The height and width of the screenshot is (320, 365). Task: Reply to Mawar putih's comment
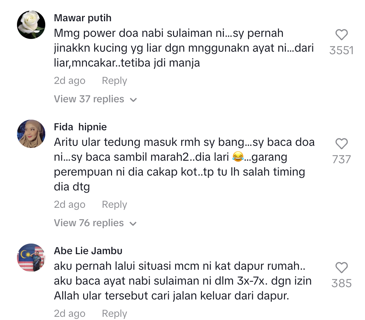[x=114, y=81]
